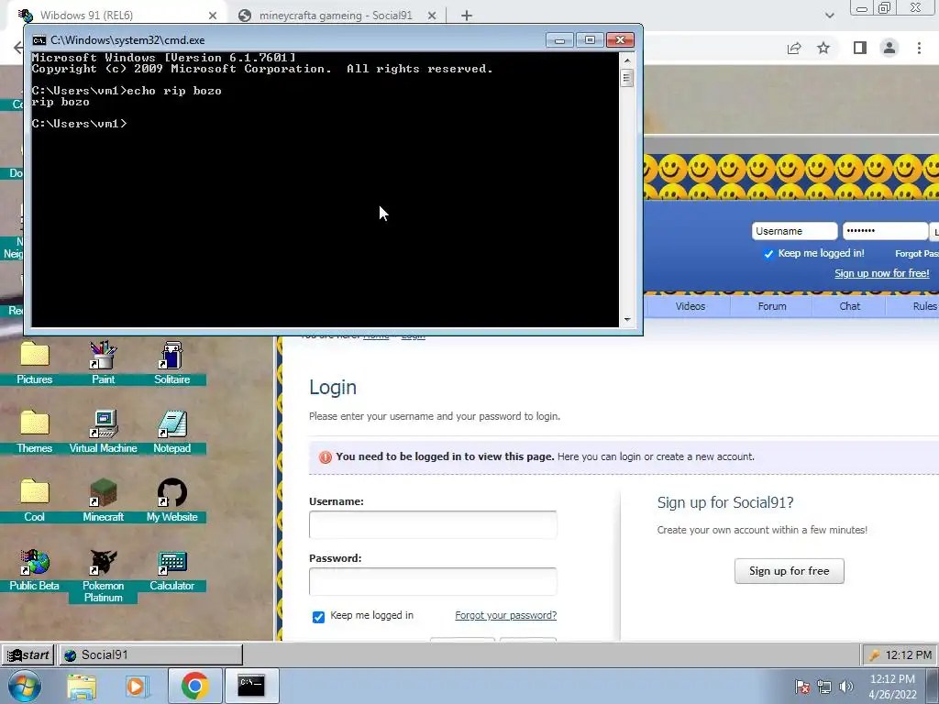Launch Pokemon Platinum desktop shortcut
This screenshot has width=939, height=704.
[x=103, y=575]
